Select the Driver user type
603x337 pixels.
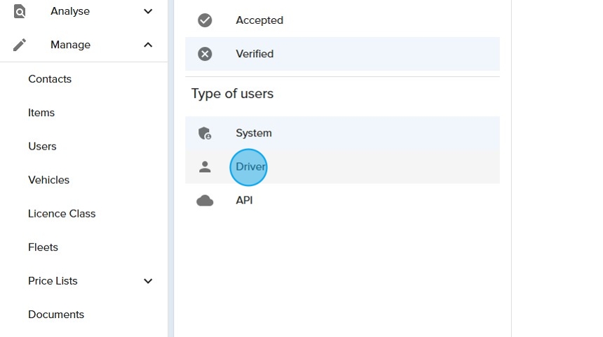(250, 167)
